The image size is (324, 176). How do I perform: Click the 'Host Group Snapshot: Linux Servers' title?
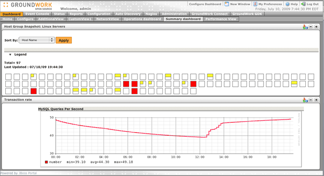click(x=35, y=26)
